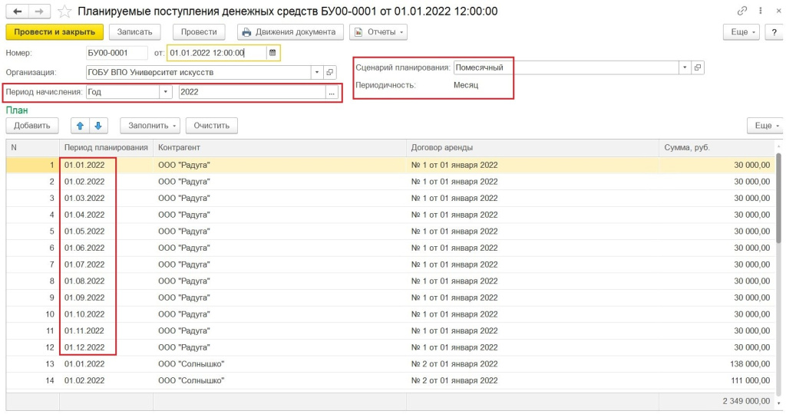Click the forward navigation arrow
The height and width of the screenshot is (414, 786).
[x=39, y=11]
